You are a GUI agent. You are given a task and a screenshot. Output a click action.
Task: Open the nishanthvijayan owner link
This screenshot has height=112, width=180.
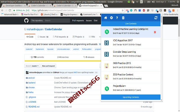tap(35, 29)
